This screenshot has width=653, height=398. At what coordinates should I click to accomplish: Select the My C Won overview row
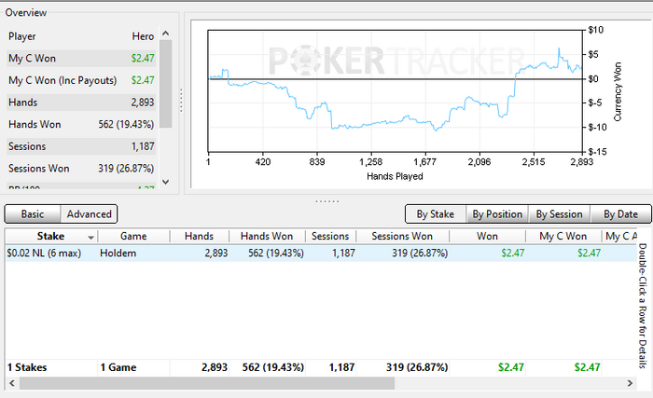pos(81,59)
